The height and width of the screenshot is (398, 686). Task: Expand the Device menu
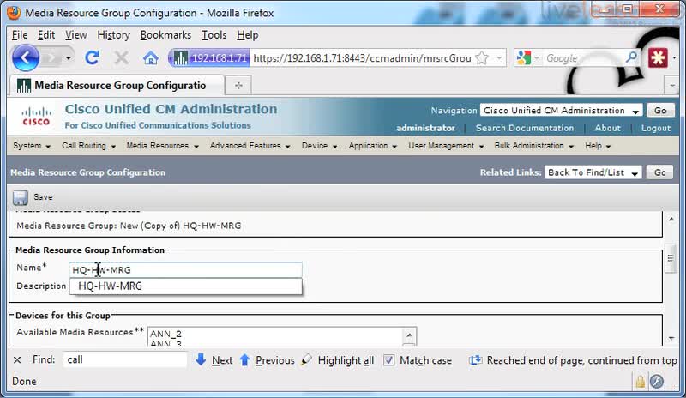[319, 146]
